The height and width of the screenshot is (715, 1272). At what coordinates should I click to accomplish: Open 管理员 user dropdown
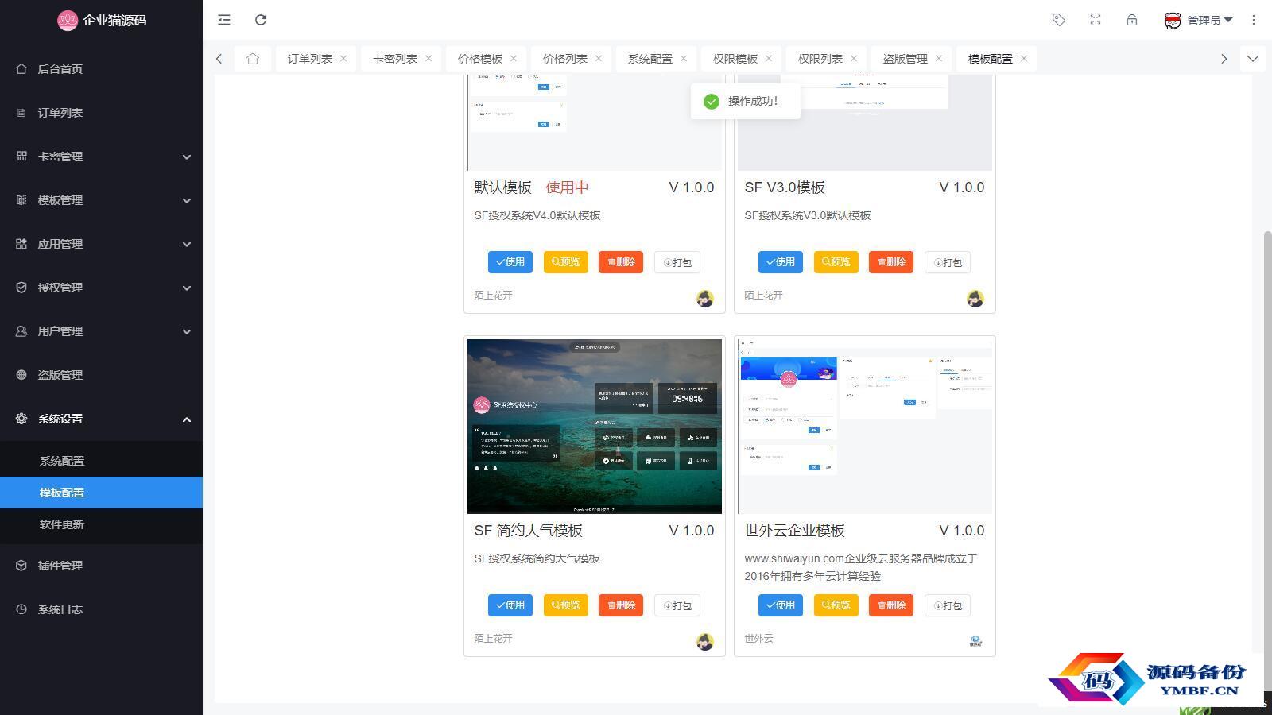point(1198,21)
